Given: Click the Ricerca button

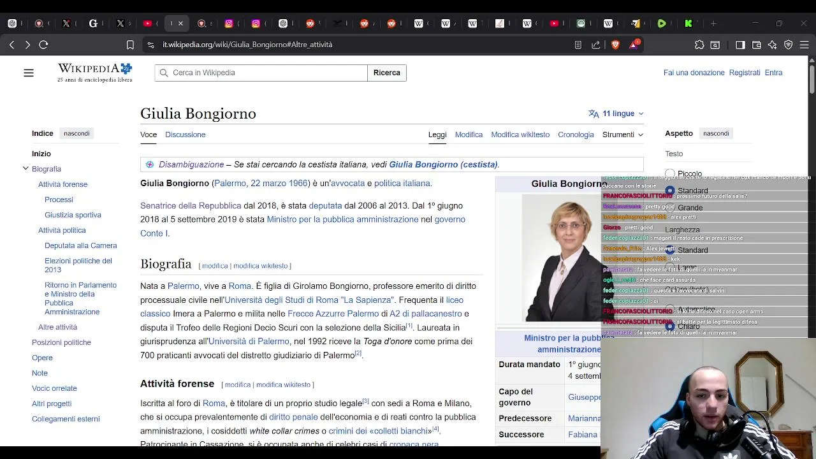Looking at the screenshot, I should pos(387,73).
